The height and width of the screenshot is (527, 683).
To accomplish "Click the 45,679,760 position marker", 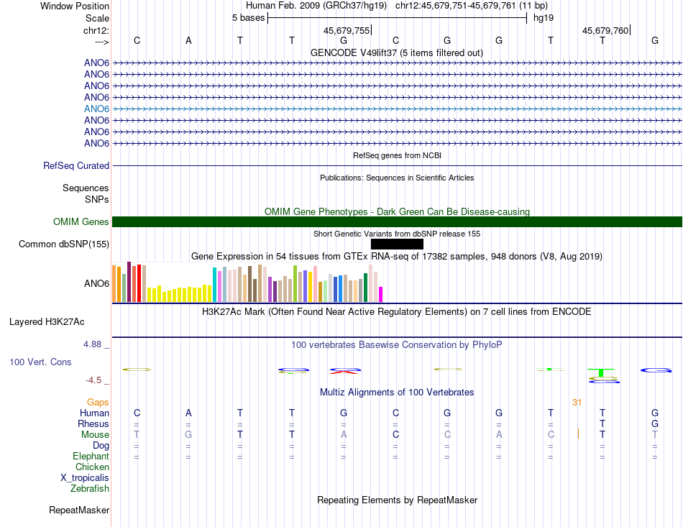I will [605, 30].
